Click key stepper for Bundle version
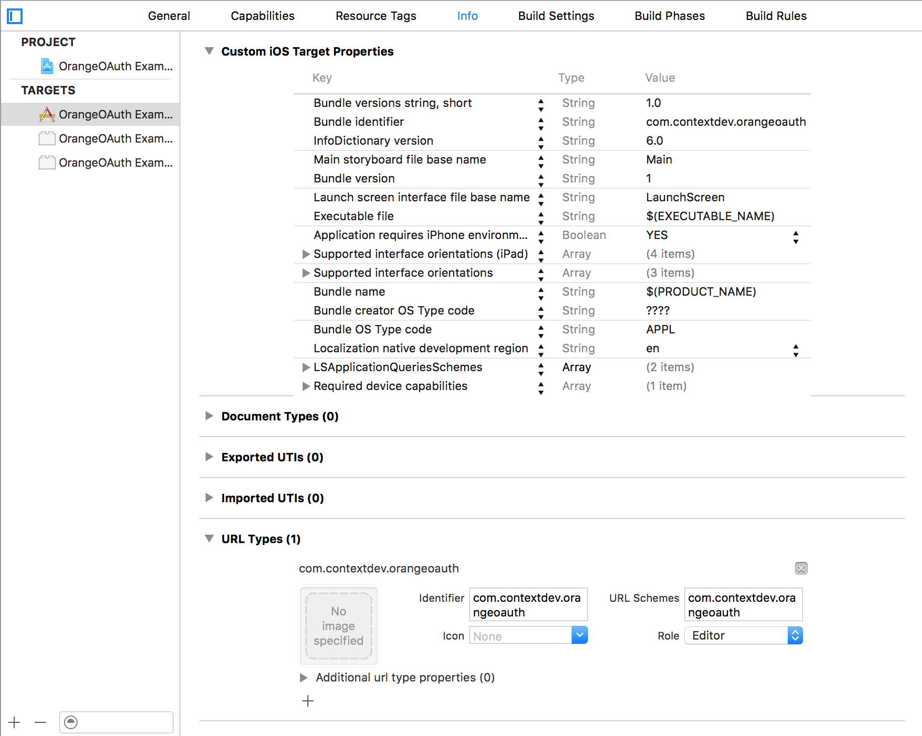This screenshot has height=736, width=922. pos(541,181)
